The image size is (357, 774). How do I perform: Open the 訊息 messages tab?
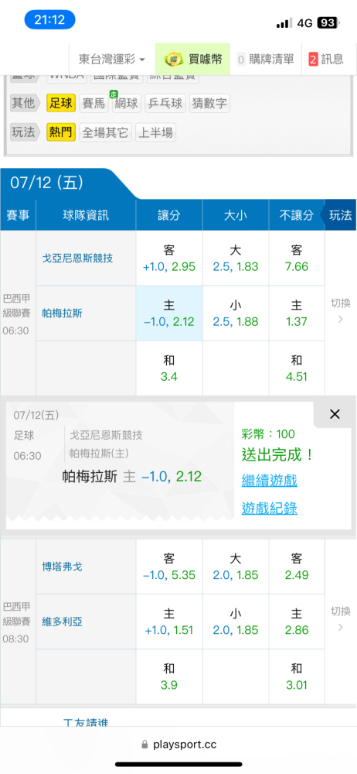tap(327, 60)
